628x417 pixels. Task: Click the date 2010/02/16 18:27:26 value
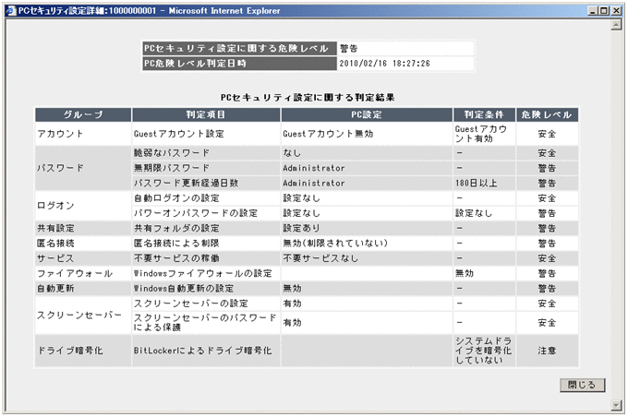click(x=384, y=64)
